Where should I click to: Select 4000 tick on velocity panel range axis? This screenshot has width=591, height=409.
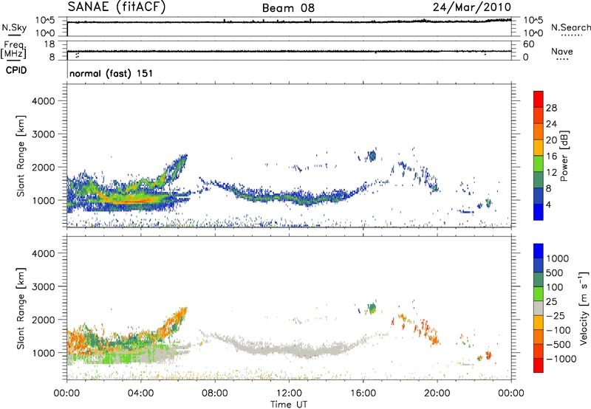44,253
